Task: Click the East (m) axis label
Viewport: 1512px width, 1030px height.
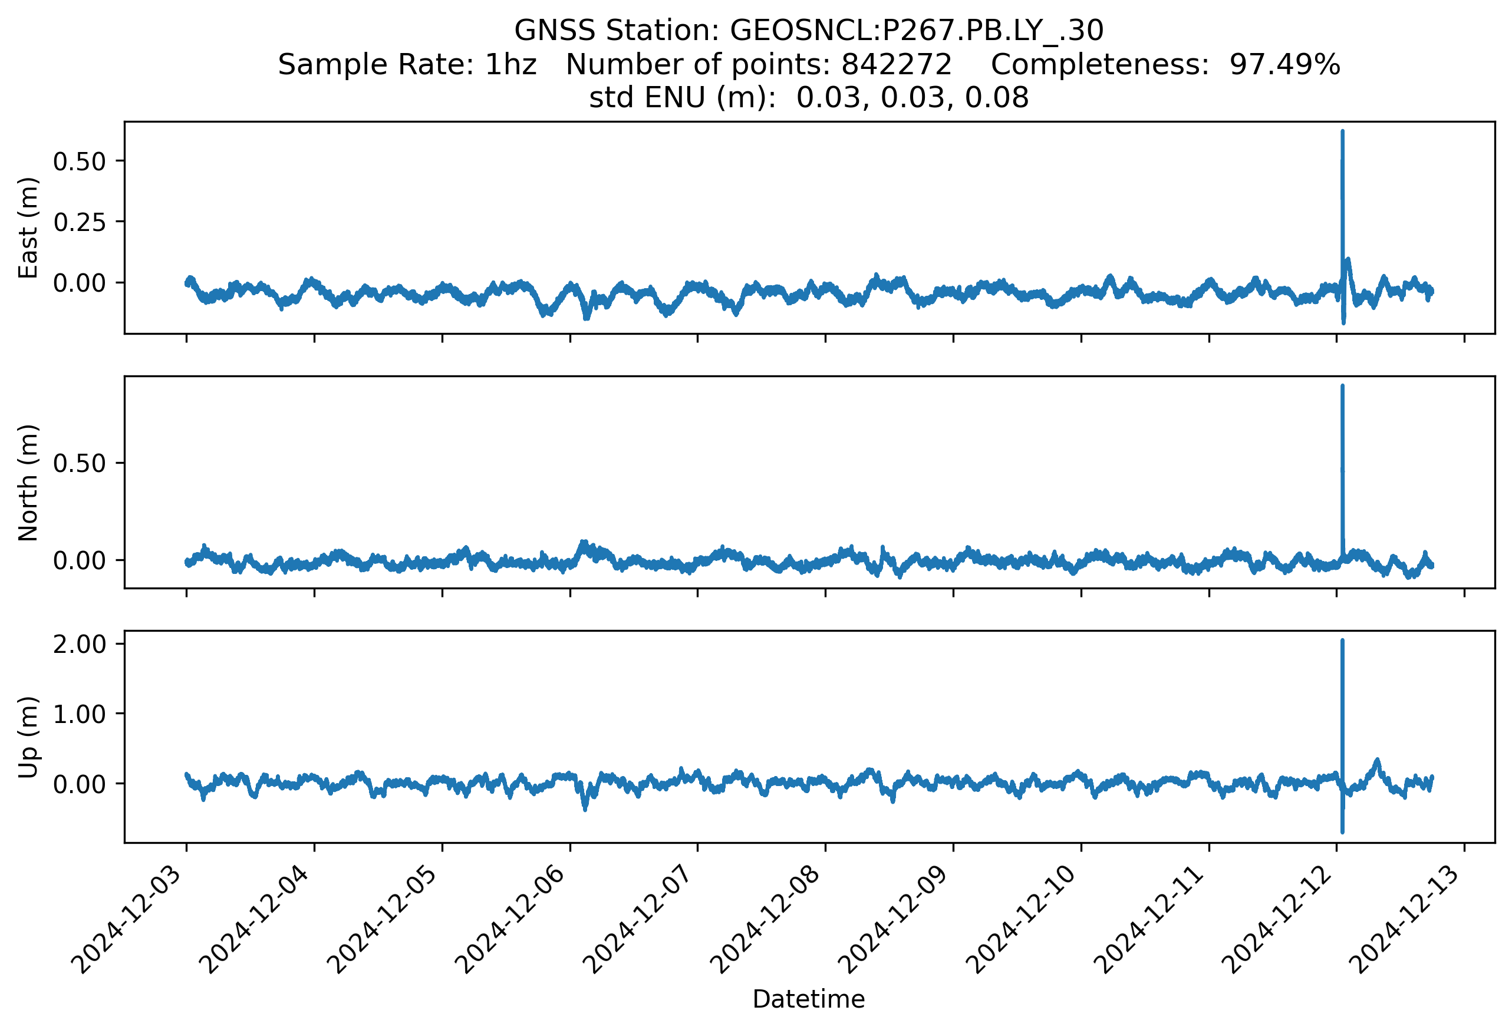Action: point(28,227)
